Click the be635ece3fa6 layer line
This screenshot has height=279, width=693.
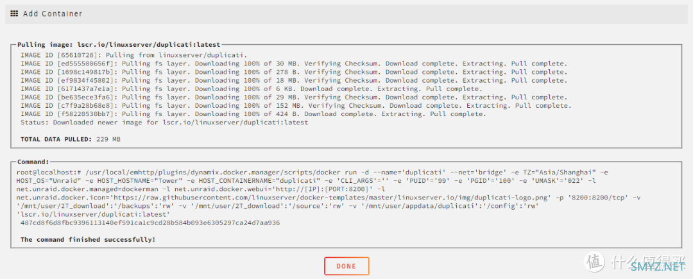tap(293, 97)
